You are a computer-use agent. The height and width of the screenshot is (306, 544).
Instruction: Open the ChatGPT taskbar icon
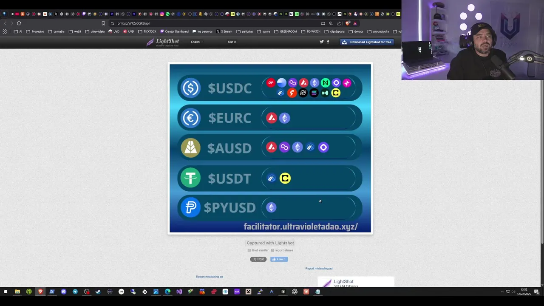(295, 292)
